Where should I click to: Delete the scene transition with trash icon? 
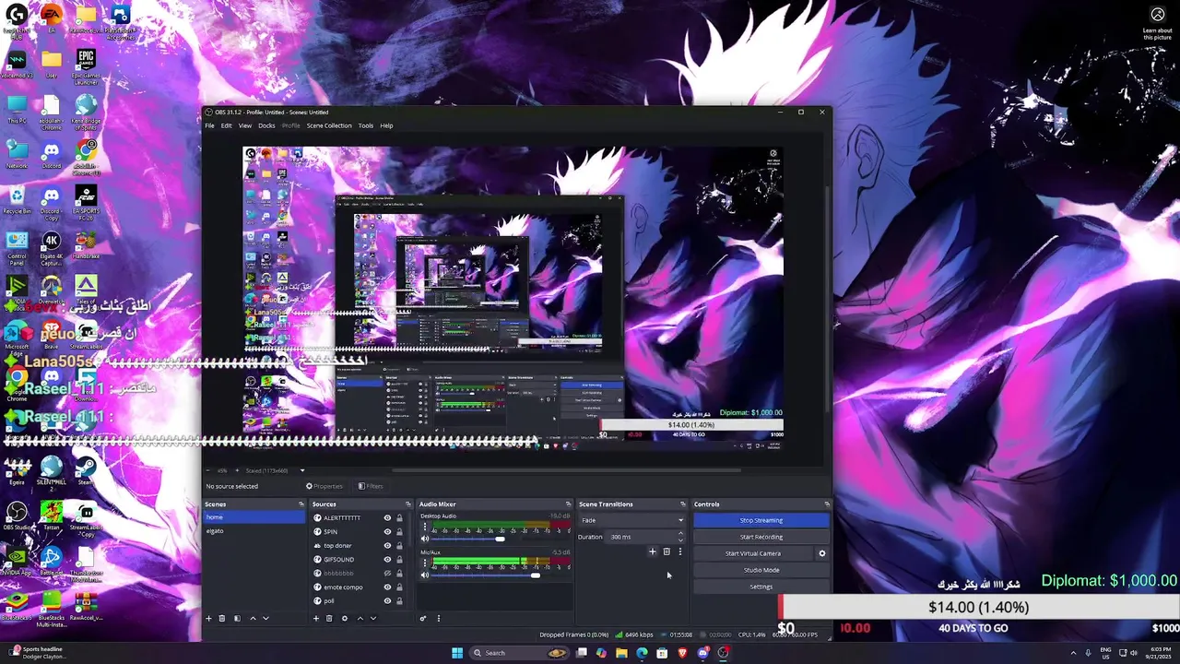(x=667, y=551)
